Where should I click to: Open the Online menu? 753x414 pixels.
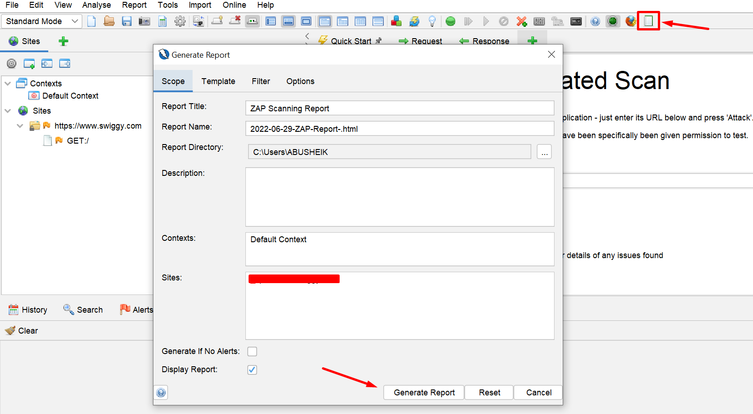pyautogui.click(x=234, y=5)
